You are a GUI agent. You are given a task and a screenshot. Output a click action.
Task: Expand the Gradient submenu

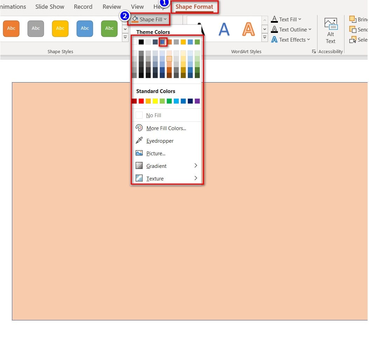196,166
